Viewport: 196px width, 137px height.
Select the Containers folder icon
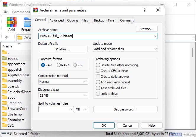coord(4,120)
